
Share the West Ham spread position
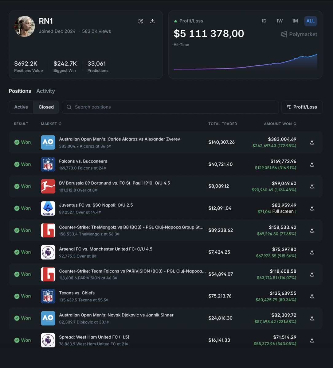[x=312, y=340]
